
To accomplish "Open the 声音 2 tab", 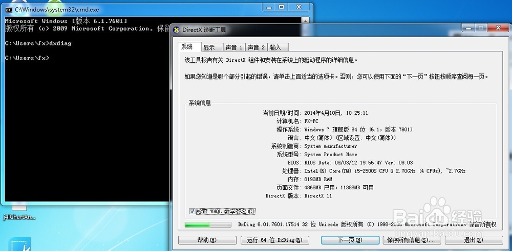I will (x=256, y=47).
